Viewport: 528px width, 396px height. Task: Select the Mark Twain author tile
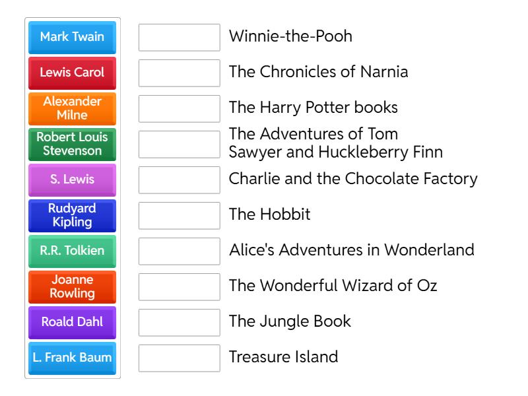72,37
